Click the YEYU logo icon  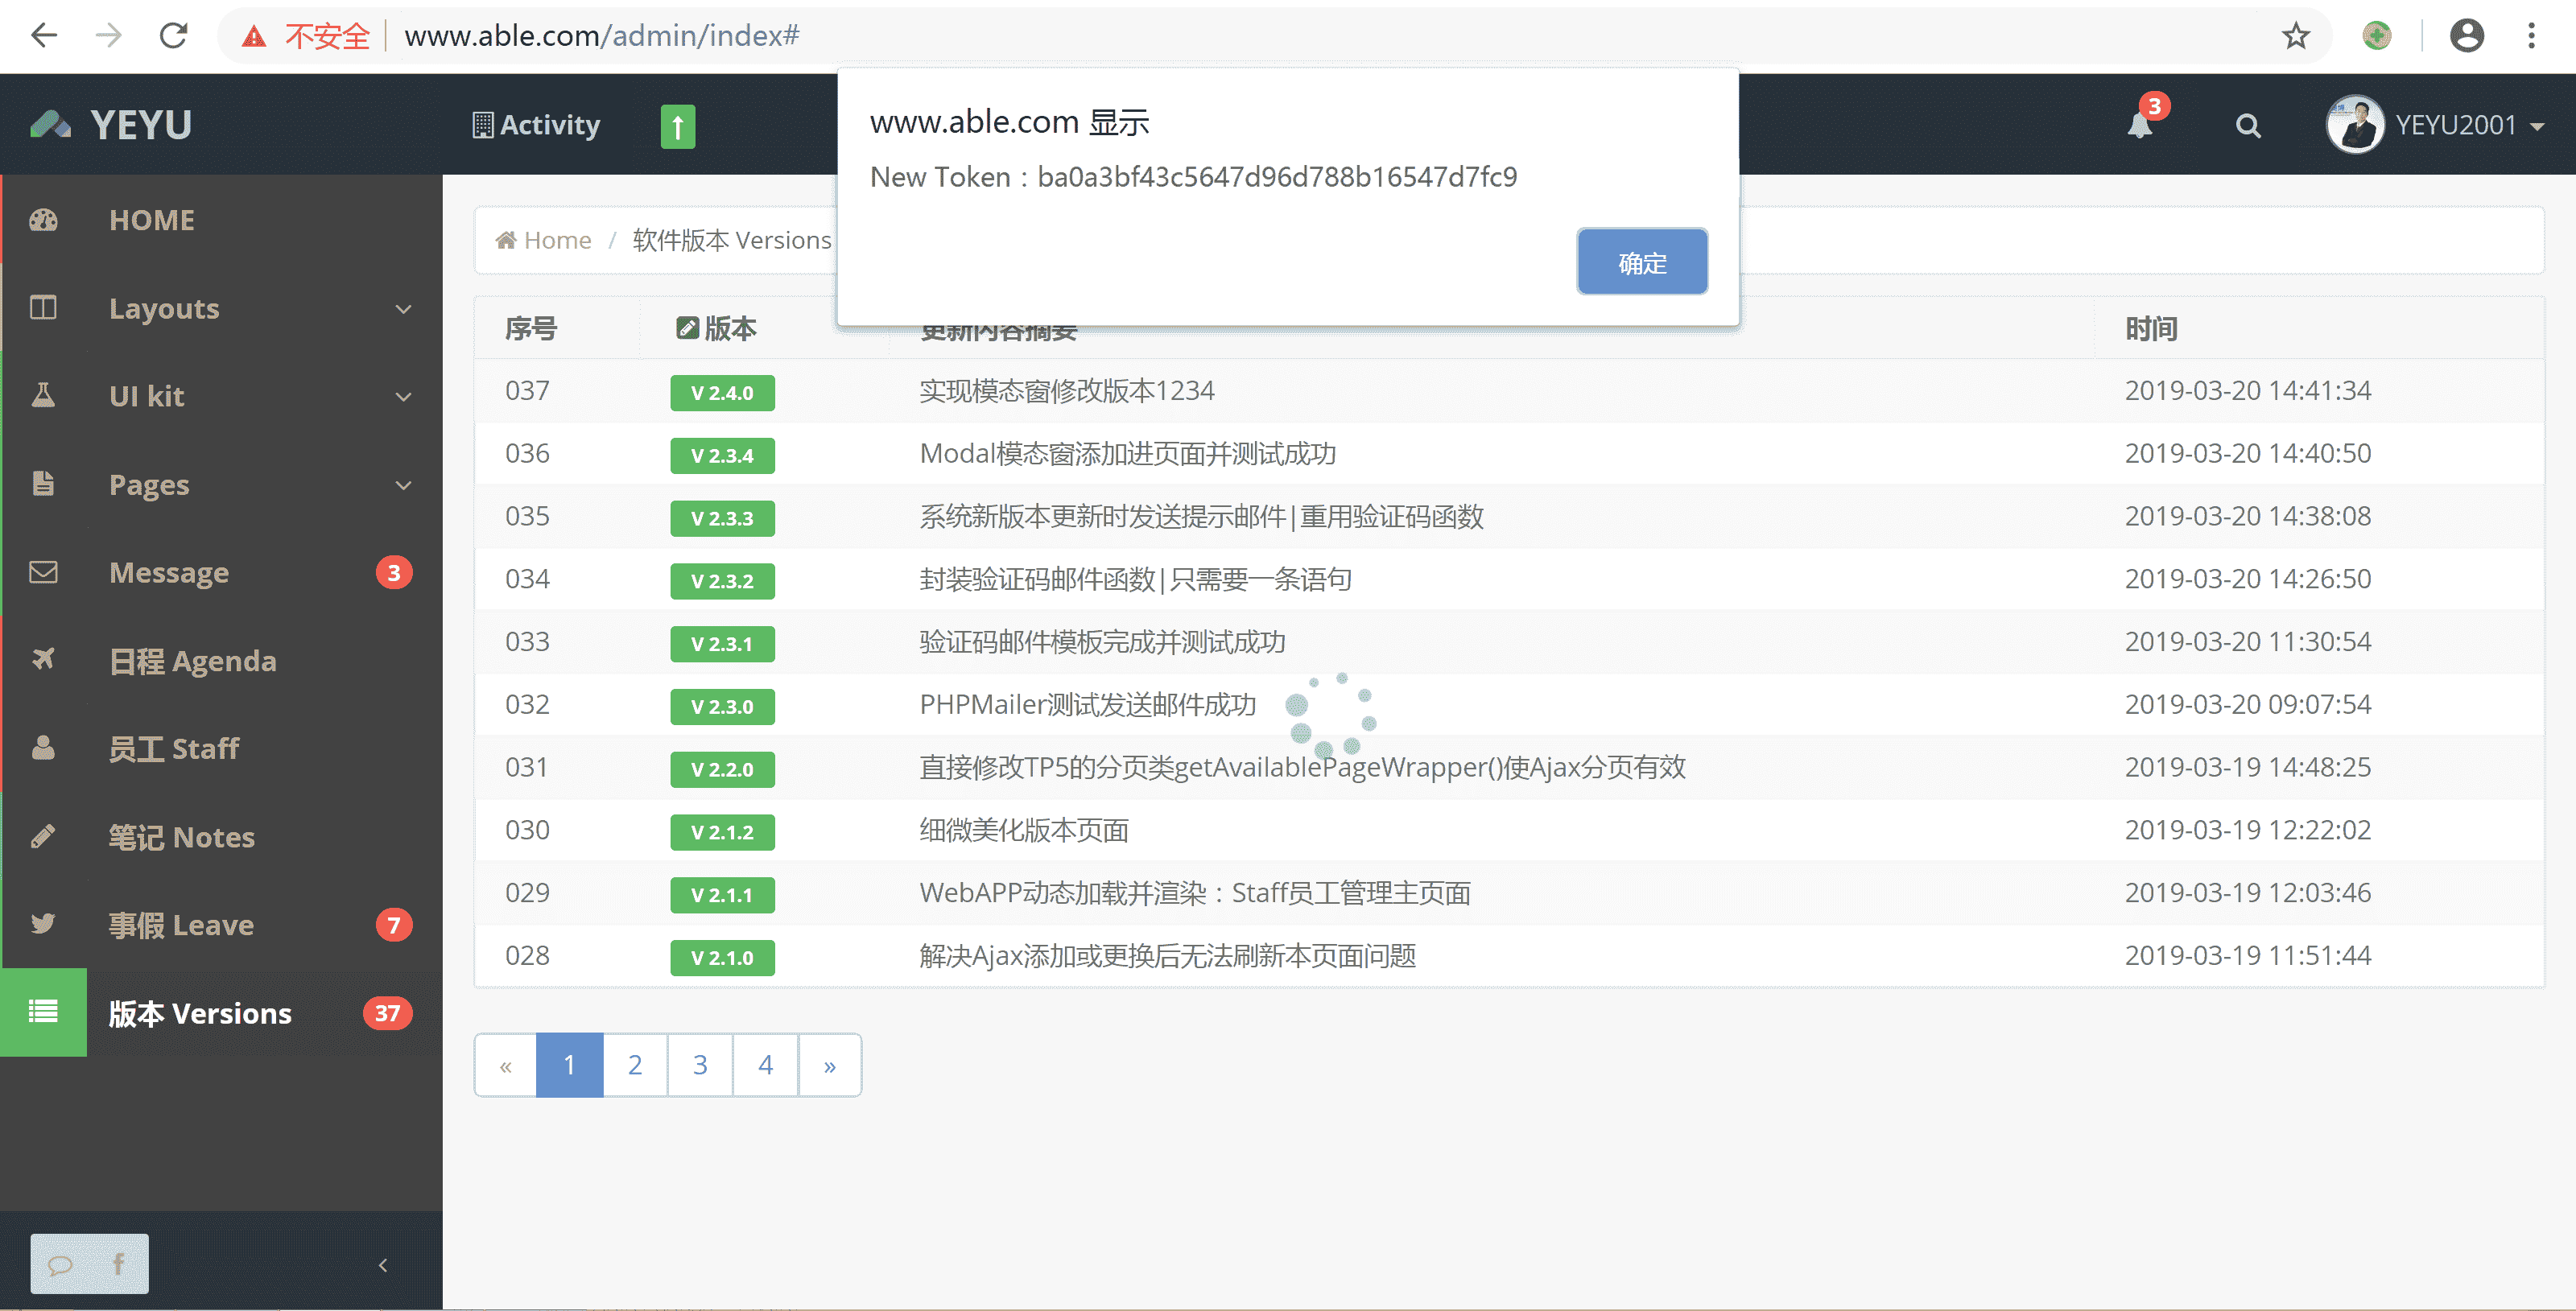(50, 125)
